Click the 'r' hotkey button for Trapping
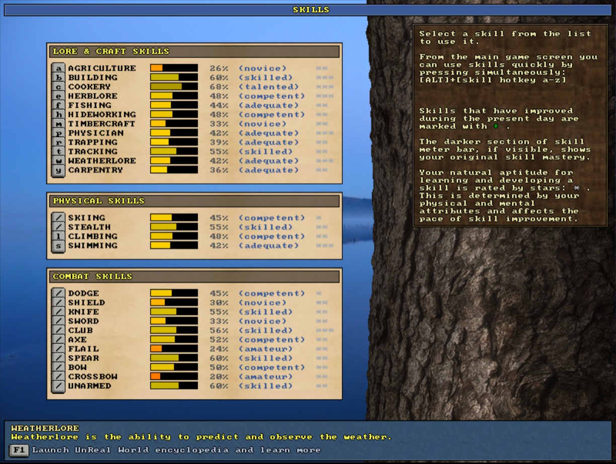 58,142
